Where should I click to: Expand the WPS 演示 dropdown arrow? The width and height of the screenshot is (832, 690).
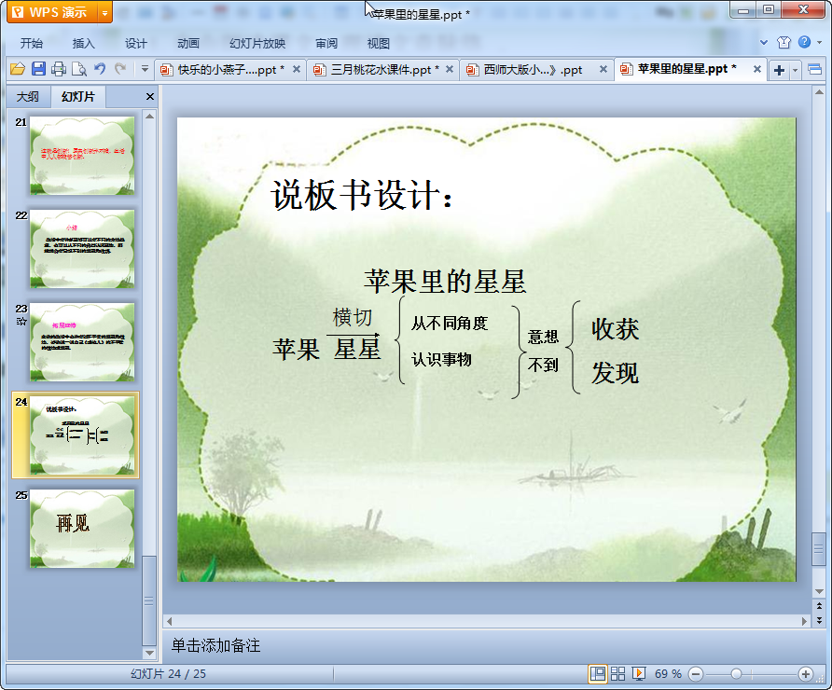tap(105, 13)
